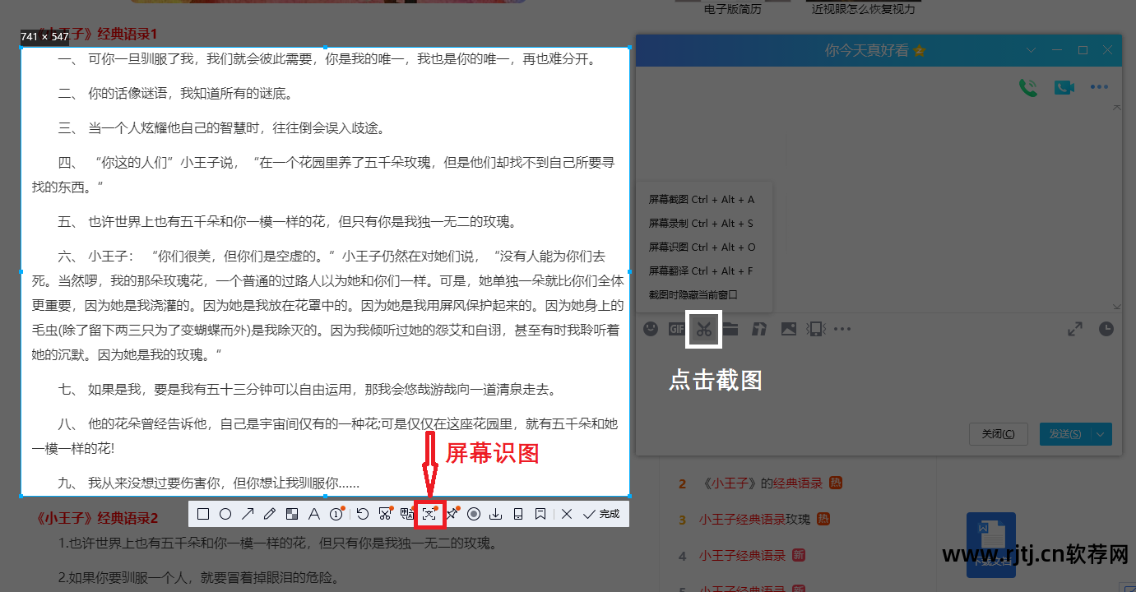The height and width of the screenshot is (592, 1136).
Task: Select the arrow annotation tool
Action: click(248, 515)
